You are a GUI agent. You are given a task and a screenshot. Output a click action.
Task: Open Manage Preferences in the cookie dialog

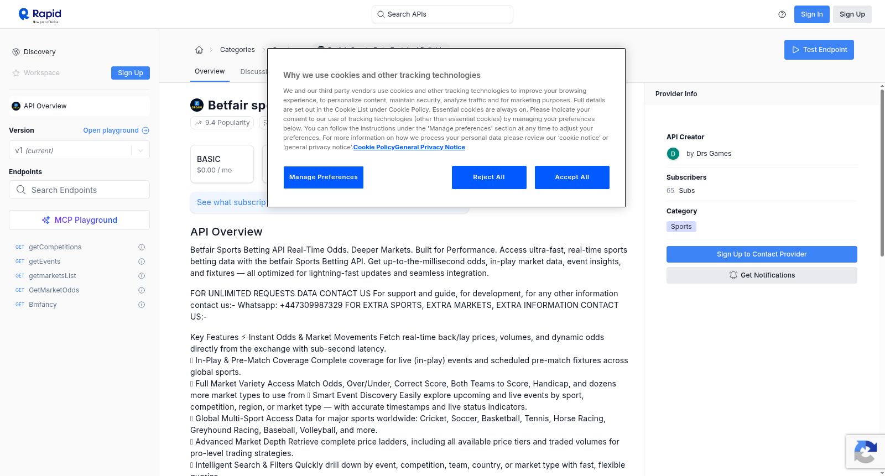(x=324, y=177)
